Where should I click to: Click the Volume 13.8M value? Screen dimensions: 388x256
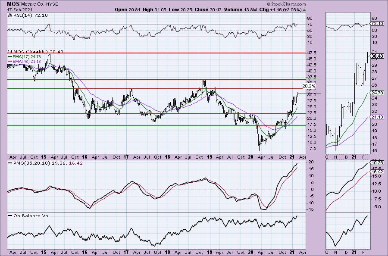(240, 10)
